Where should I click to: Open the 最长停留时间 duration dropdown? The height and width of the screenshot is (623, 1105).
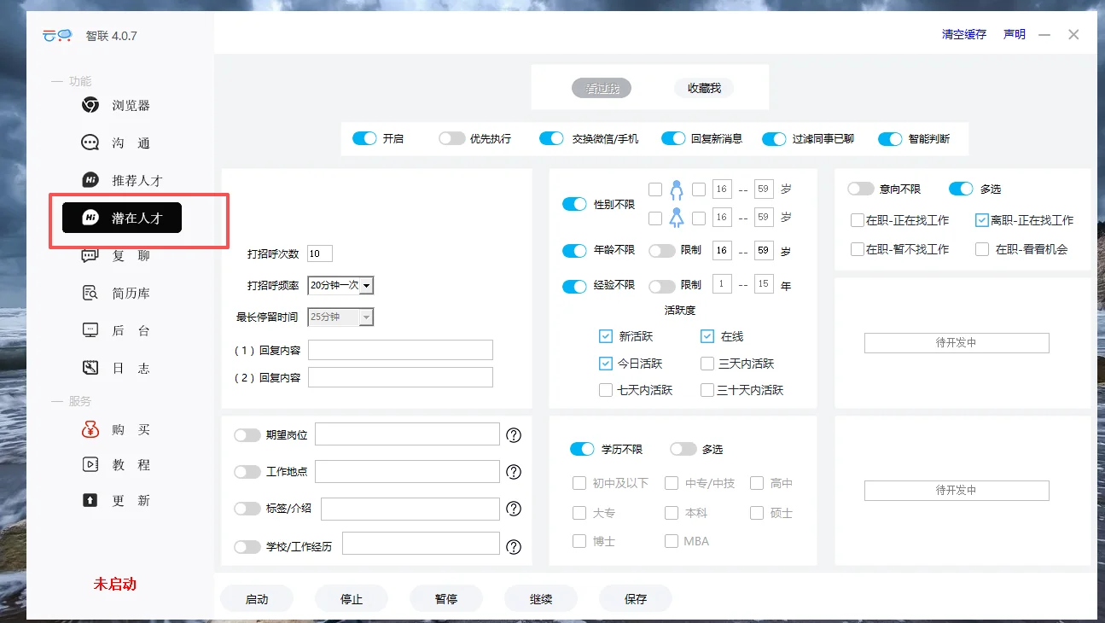(340, 317)
